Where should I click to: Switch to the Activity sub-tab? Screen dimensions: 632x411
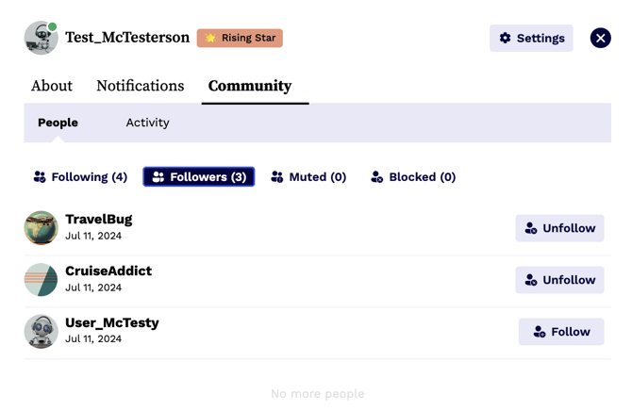[x=147, y=123]
